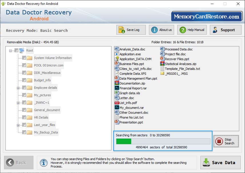This screenshot has width=245, height=173.
Task: Expand the Last_year_files folder node
Action: 18,125
